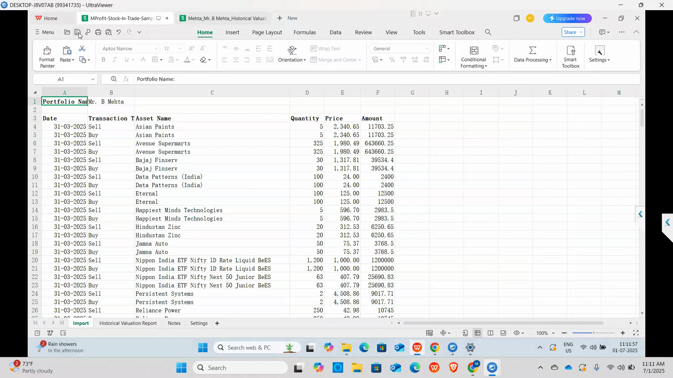Screen dimensions: 673x378
Task: Click the Percent style icon
Action: 392,60
